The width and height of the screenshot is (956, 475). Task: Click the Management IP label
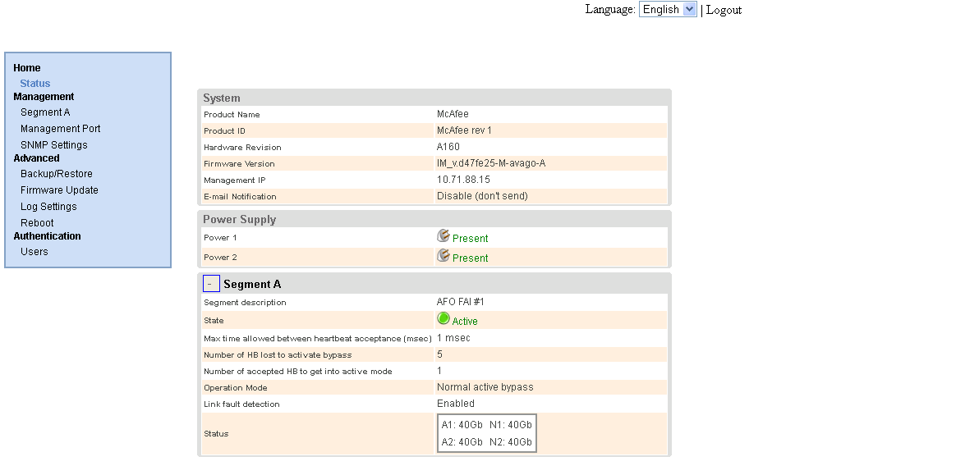tap(235, 180)
